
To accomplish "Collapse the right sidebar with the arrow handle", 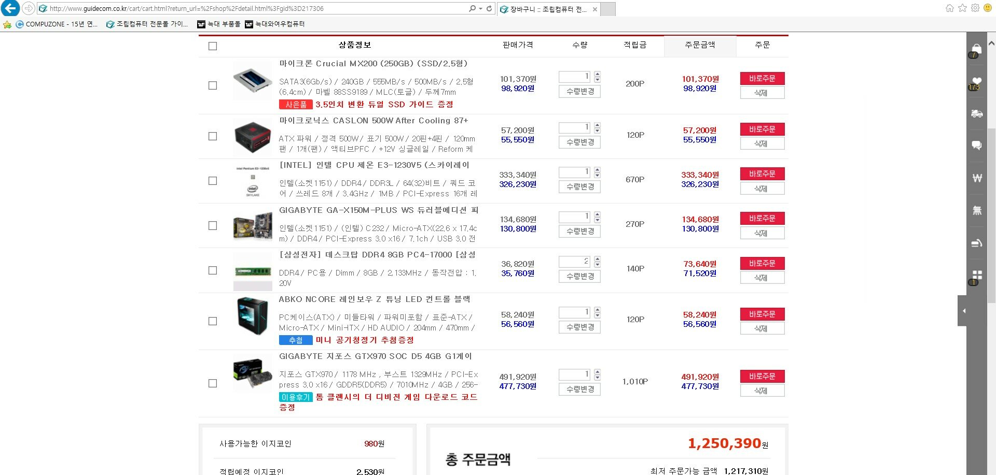I will (963, 311).
